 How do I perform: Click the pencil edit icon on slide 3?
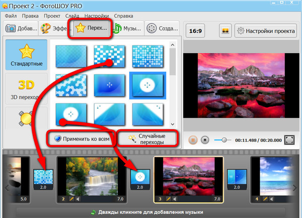(168, 199)
